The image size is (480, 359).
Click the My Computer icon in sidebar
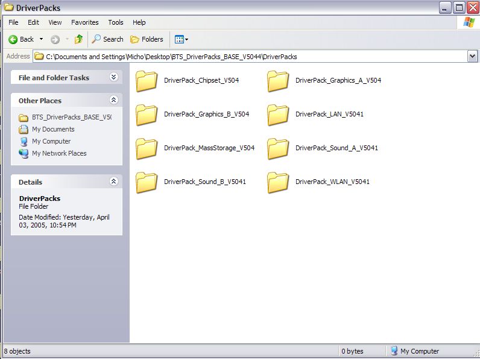(x=24, y=142)
